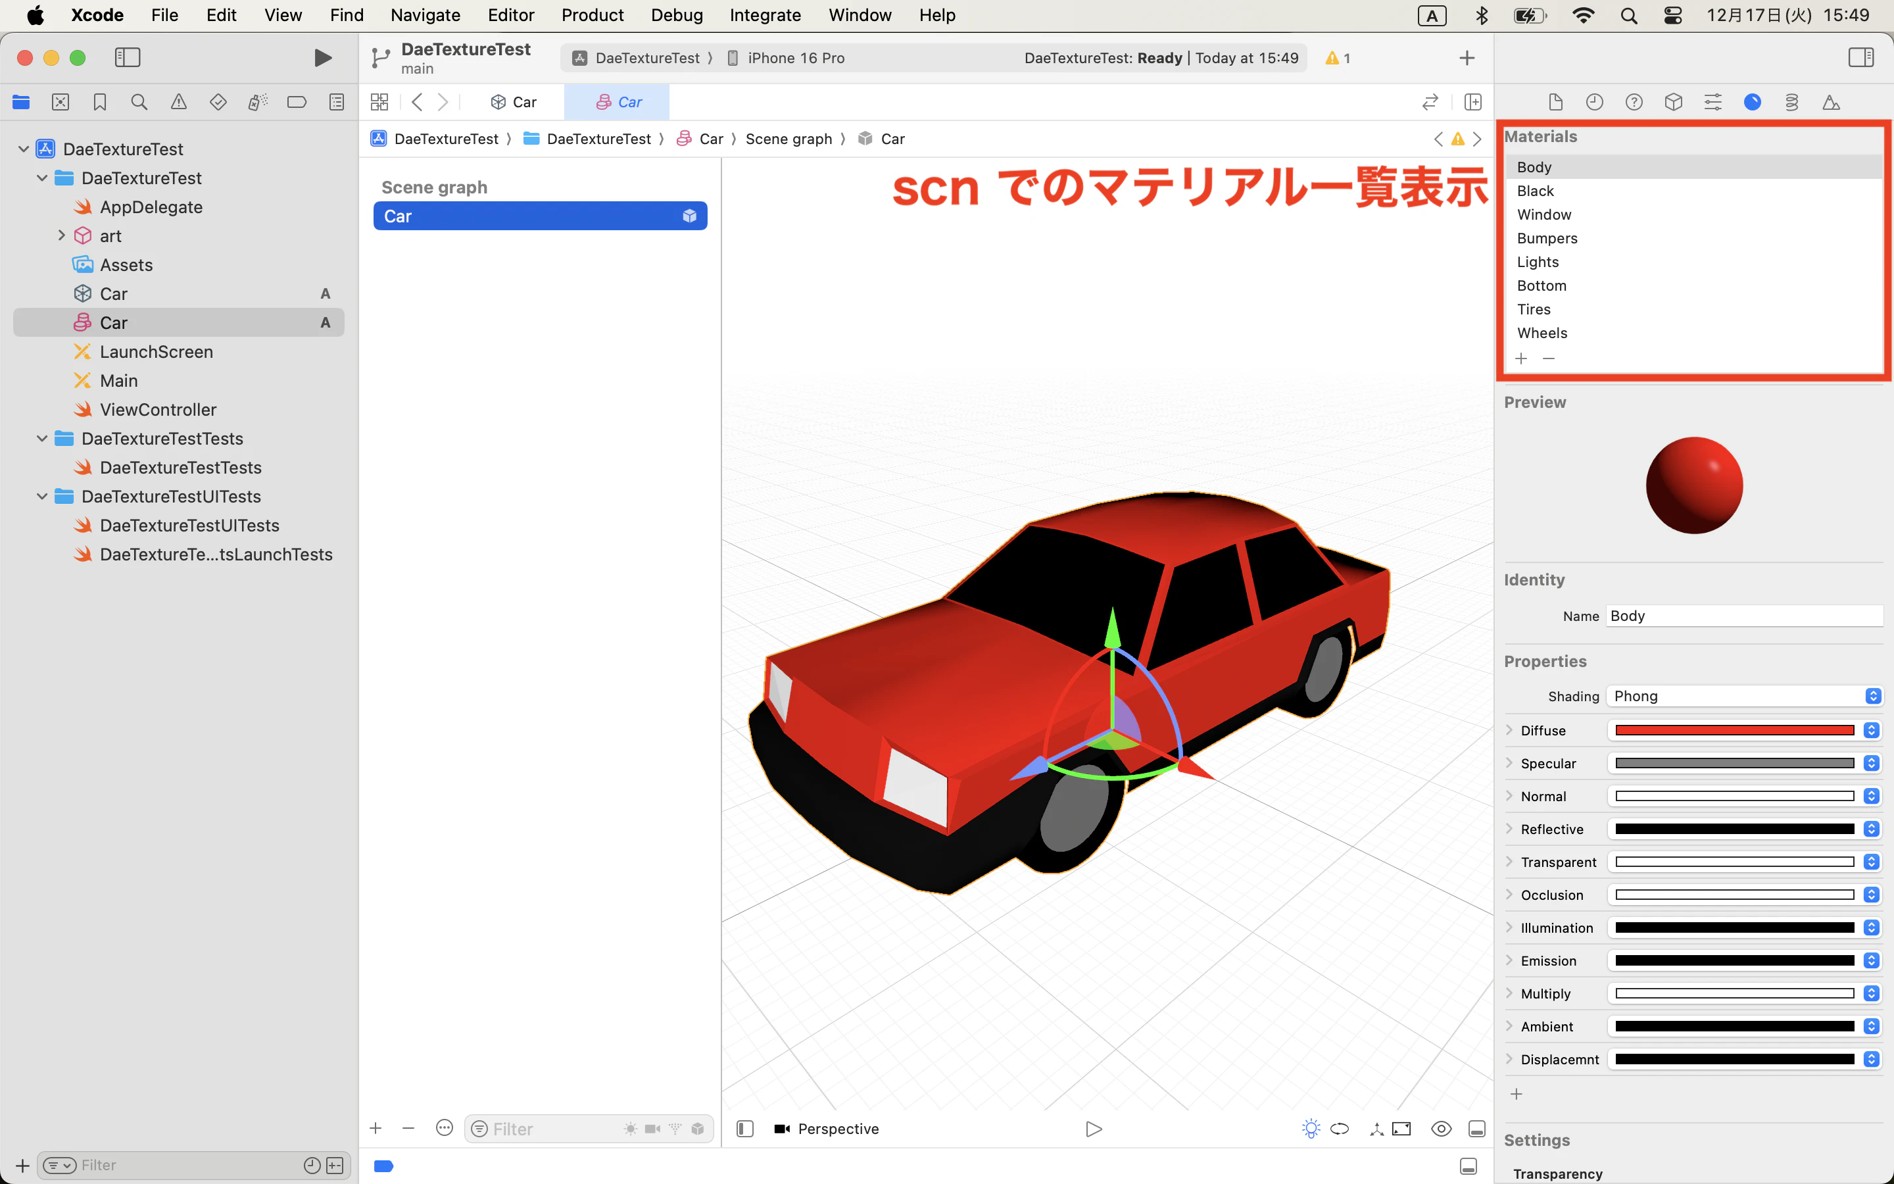
Task: Expand the art folder in navigator
Action: 62,235
